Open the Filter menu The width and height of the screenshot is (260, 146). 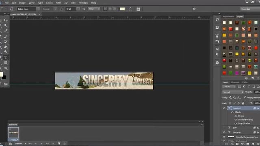58,3
